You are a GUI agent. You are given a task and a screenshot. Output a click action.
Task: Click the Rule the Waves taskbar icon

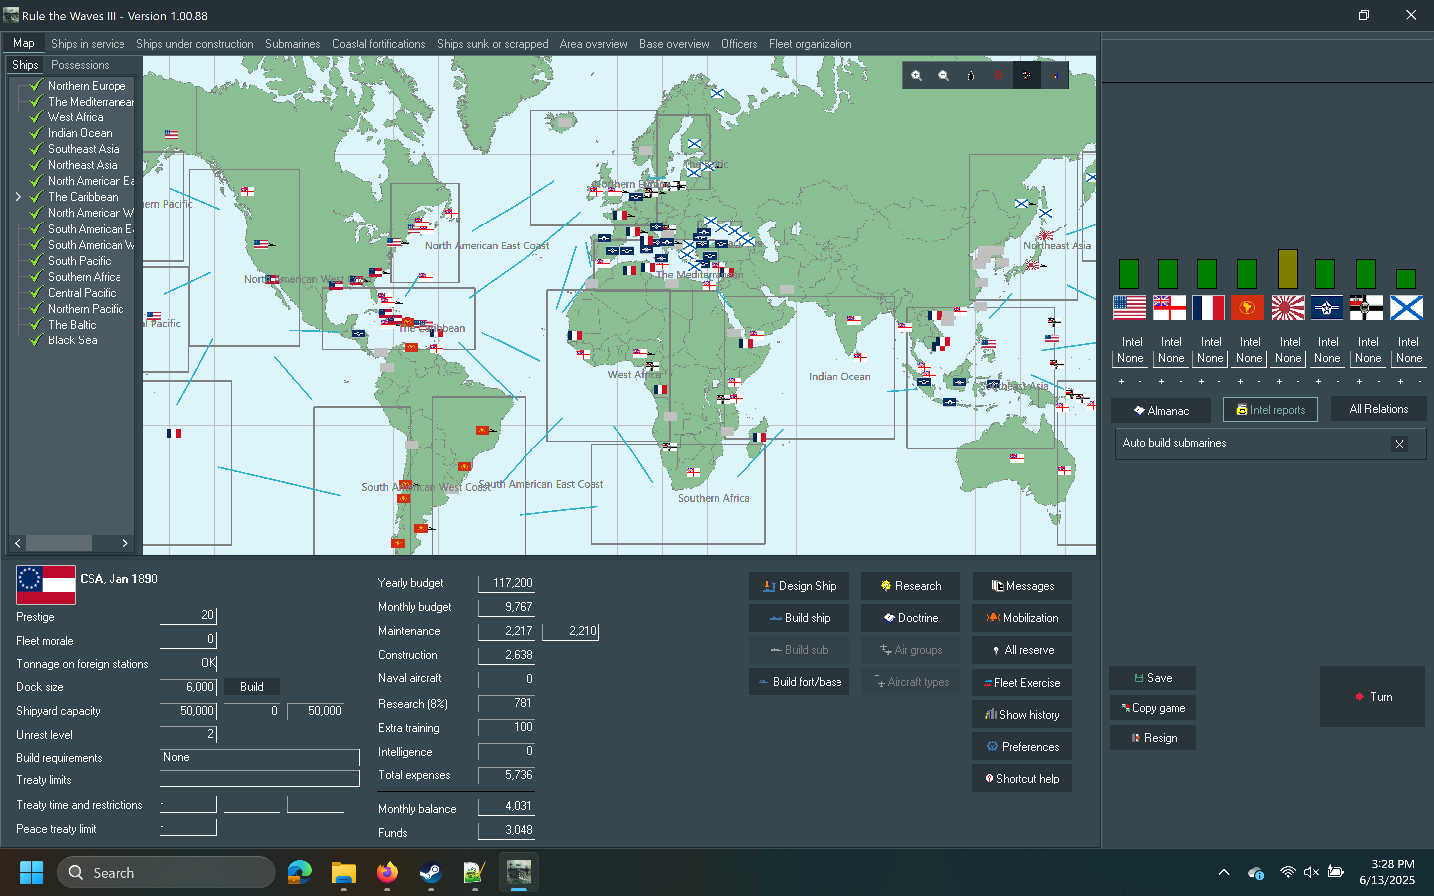click(518, 872)
